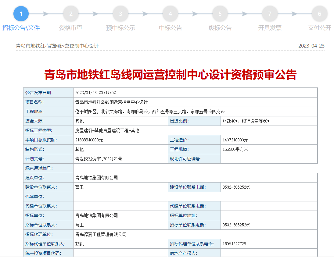Select the 工程地点 address value
This screenshot has height=259, width=334.
tap(150, 112)
